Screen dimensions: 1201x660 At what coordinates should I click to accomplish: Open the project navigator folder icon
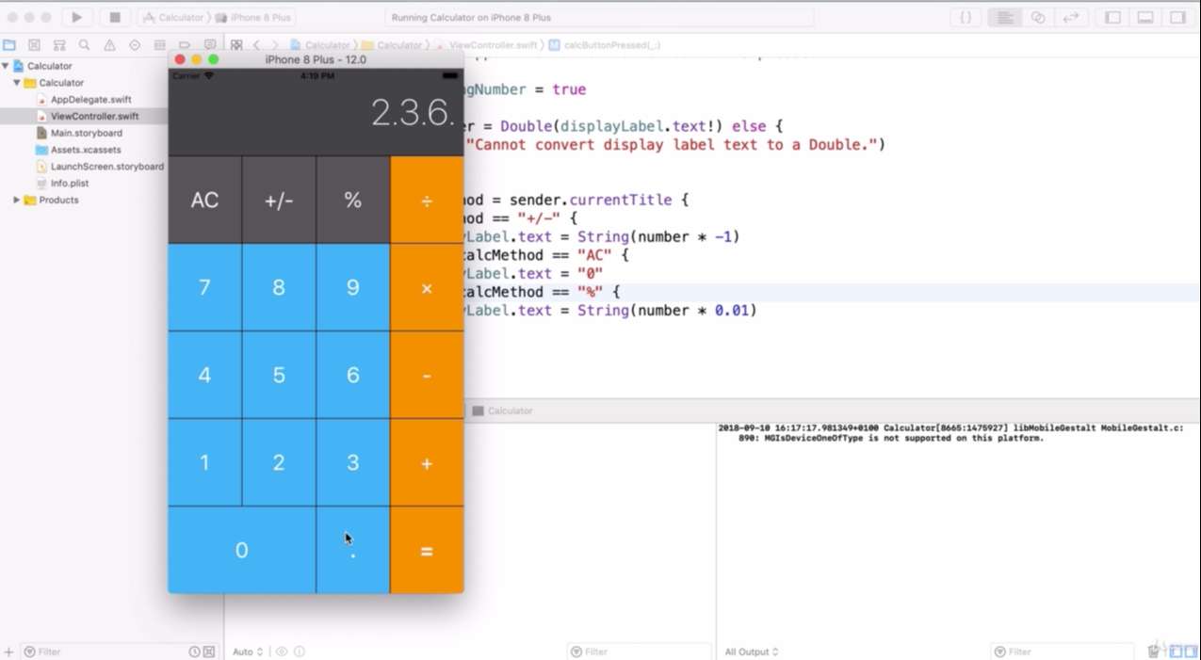click(9, 44)
